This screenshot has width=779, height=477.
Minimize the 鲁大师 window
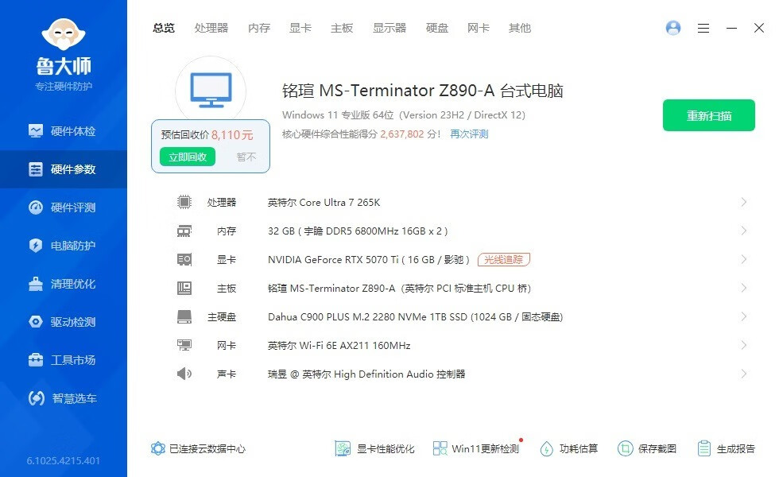[731, 29]
